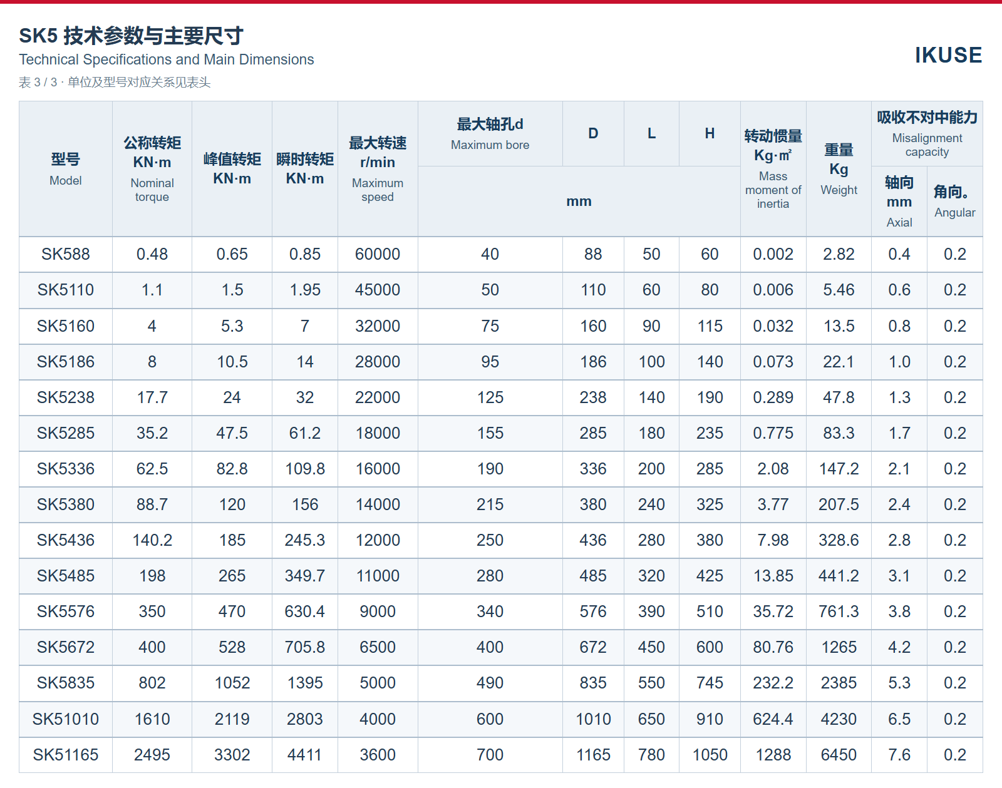Select model cell SK5380
Viewport: 1002px width, 788px height.
pyautogui.click(x=66, y=504)
